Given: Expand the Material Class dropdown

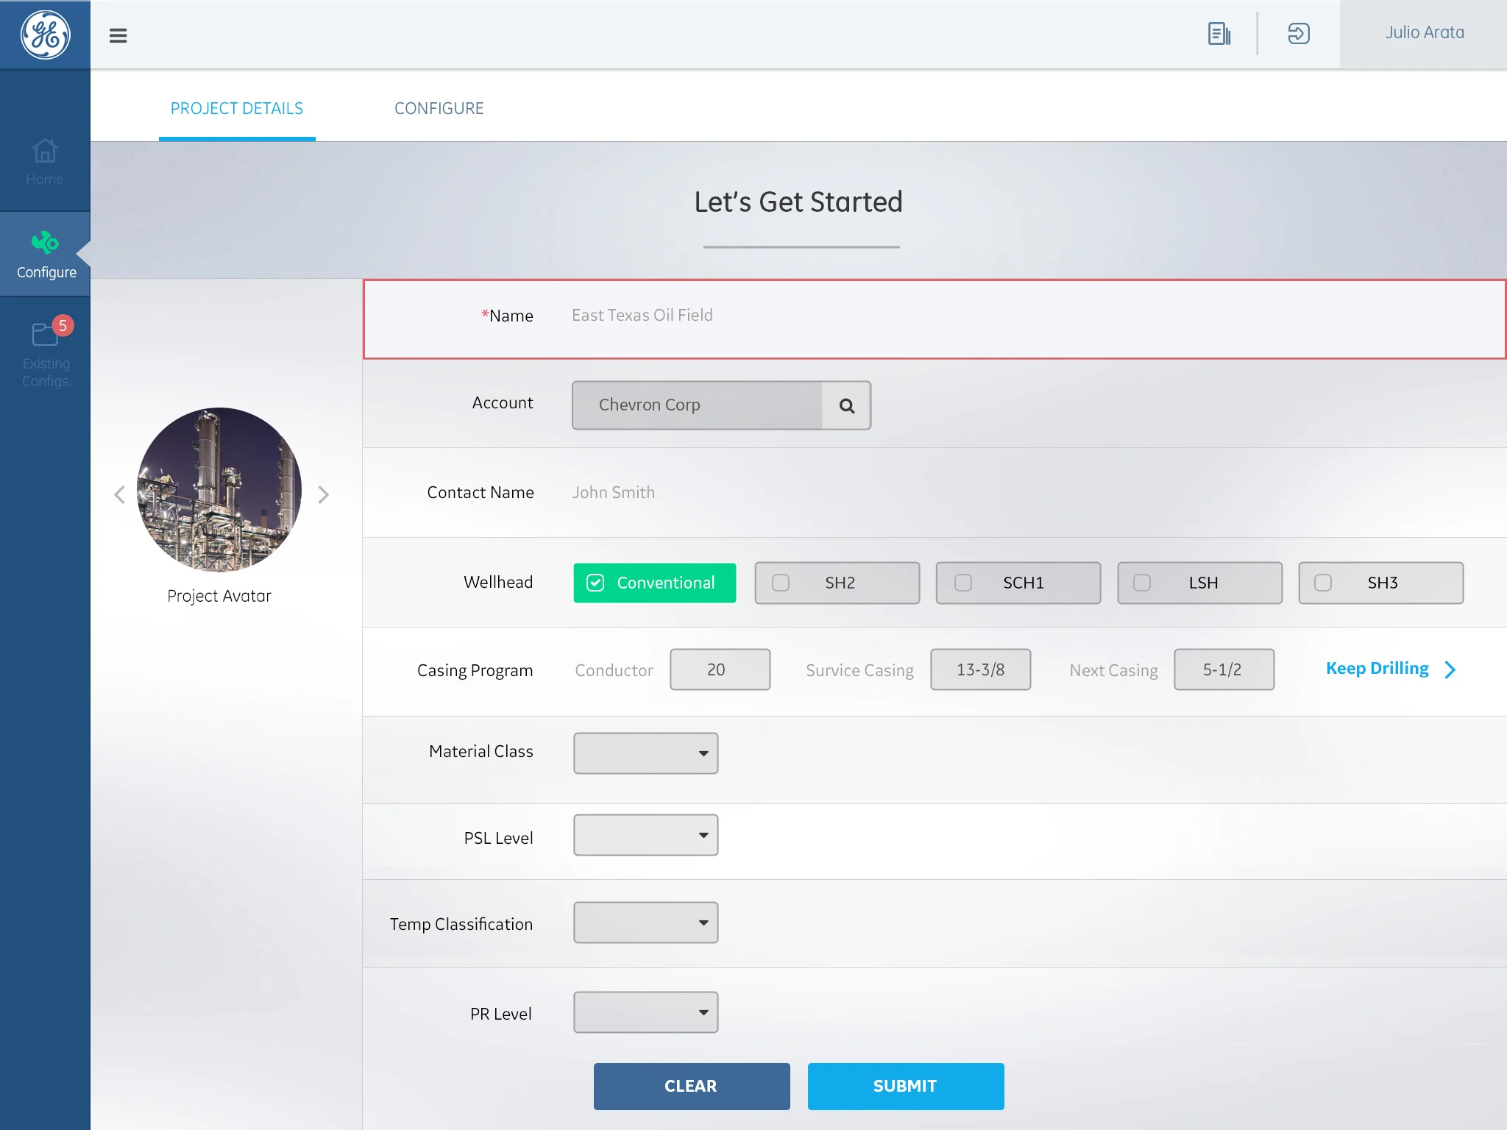Looking at the screenshot, I should pos(645,753).
